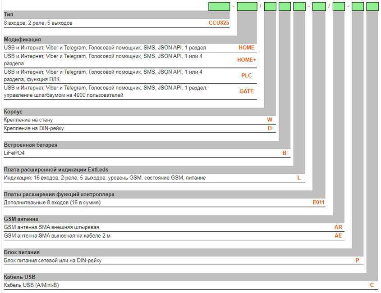Click the leftmost green code box
This screenshot has width=381, height=293.
pos(219,6)
